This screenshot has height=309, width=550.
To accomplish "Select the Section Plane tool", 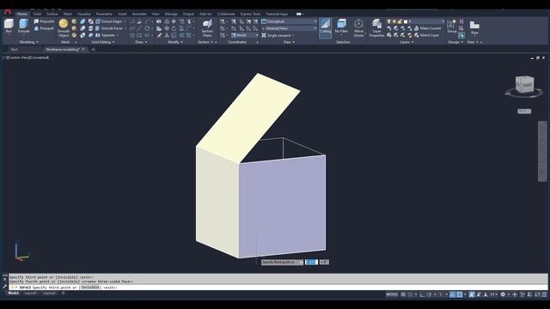I will point(207,28).
